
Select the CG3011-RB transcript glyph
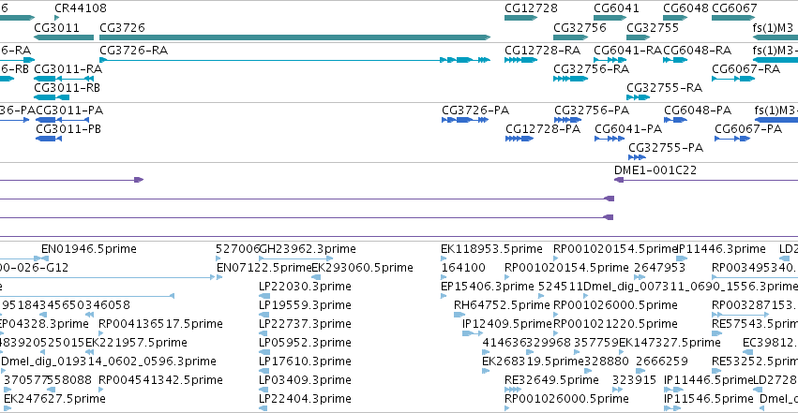click(x=52, y=97)
